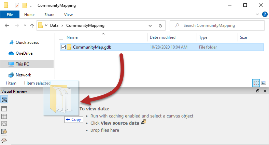Click the breadcrumb chevron after Data
Viewport: 269px width, 145px height.
click(62, 25)
